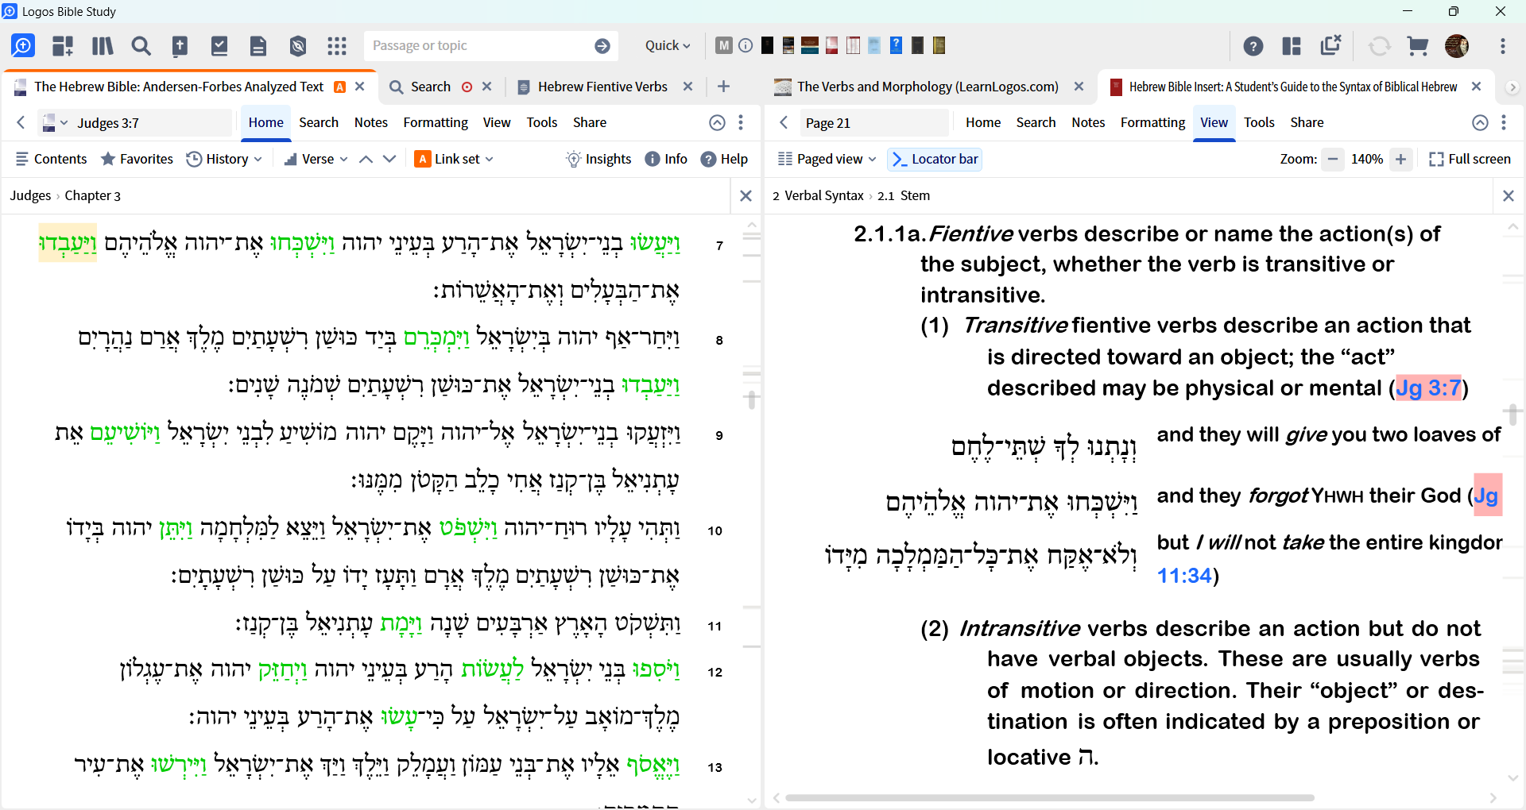Close the Hebrew Bible locator bar
The image size is (1526, 810).
click(746, 195)
